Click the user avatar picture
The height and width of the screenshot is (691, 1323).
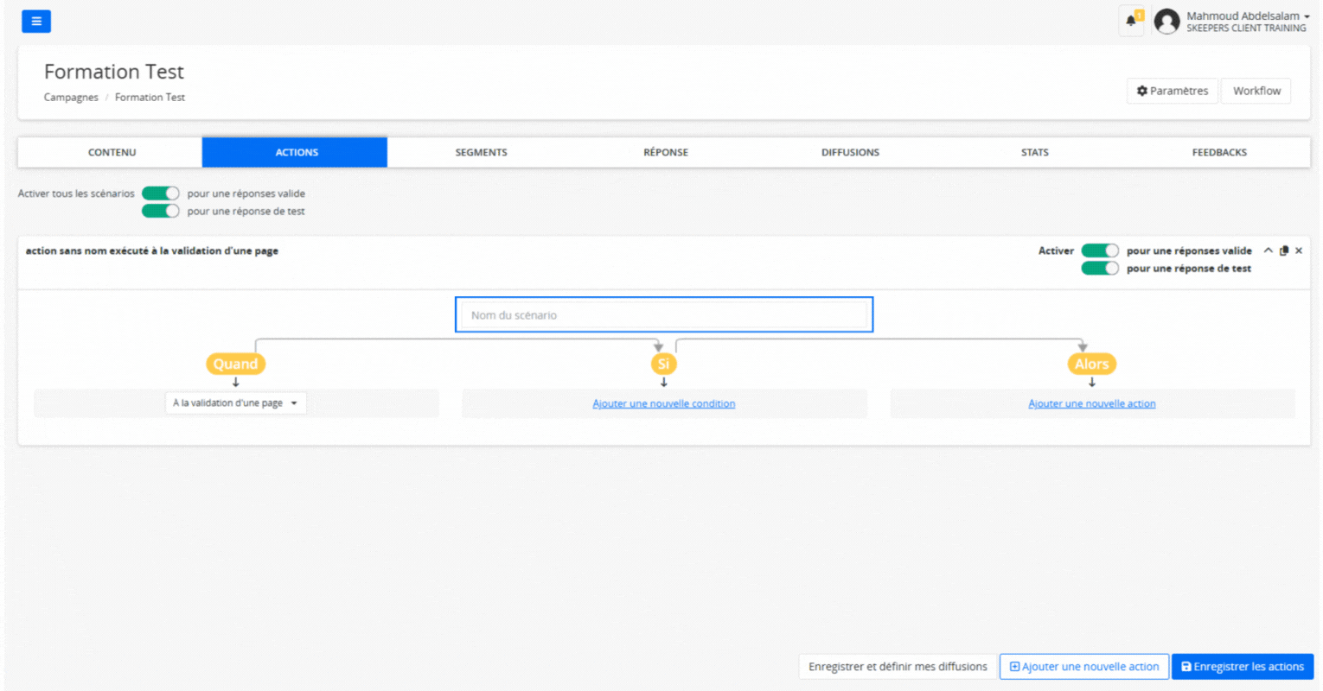click(x=1166, y=22)
